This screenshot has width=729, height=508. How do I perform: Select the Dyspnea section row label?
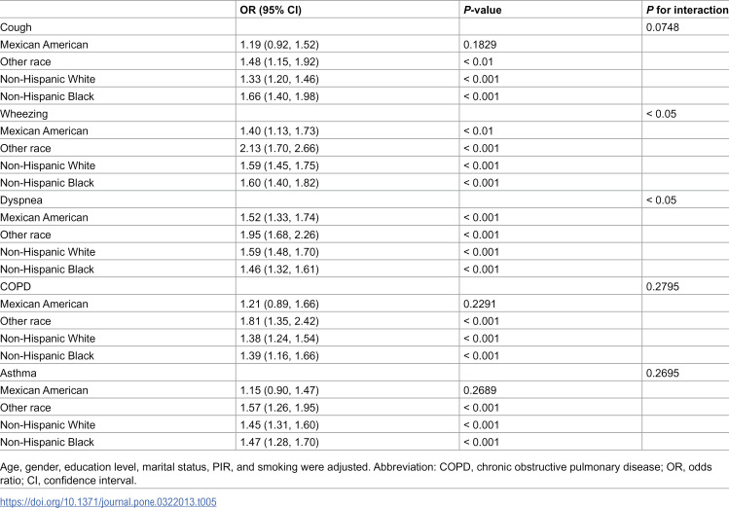coord(20,200)
